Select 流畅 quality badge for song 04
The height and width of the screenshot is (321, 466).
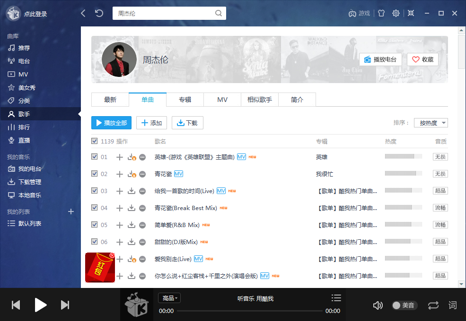(x=440, y=208)
